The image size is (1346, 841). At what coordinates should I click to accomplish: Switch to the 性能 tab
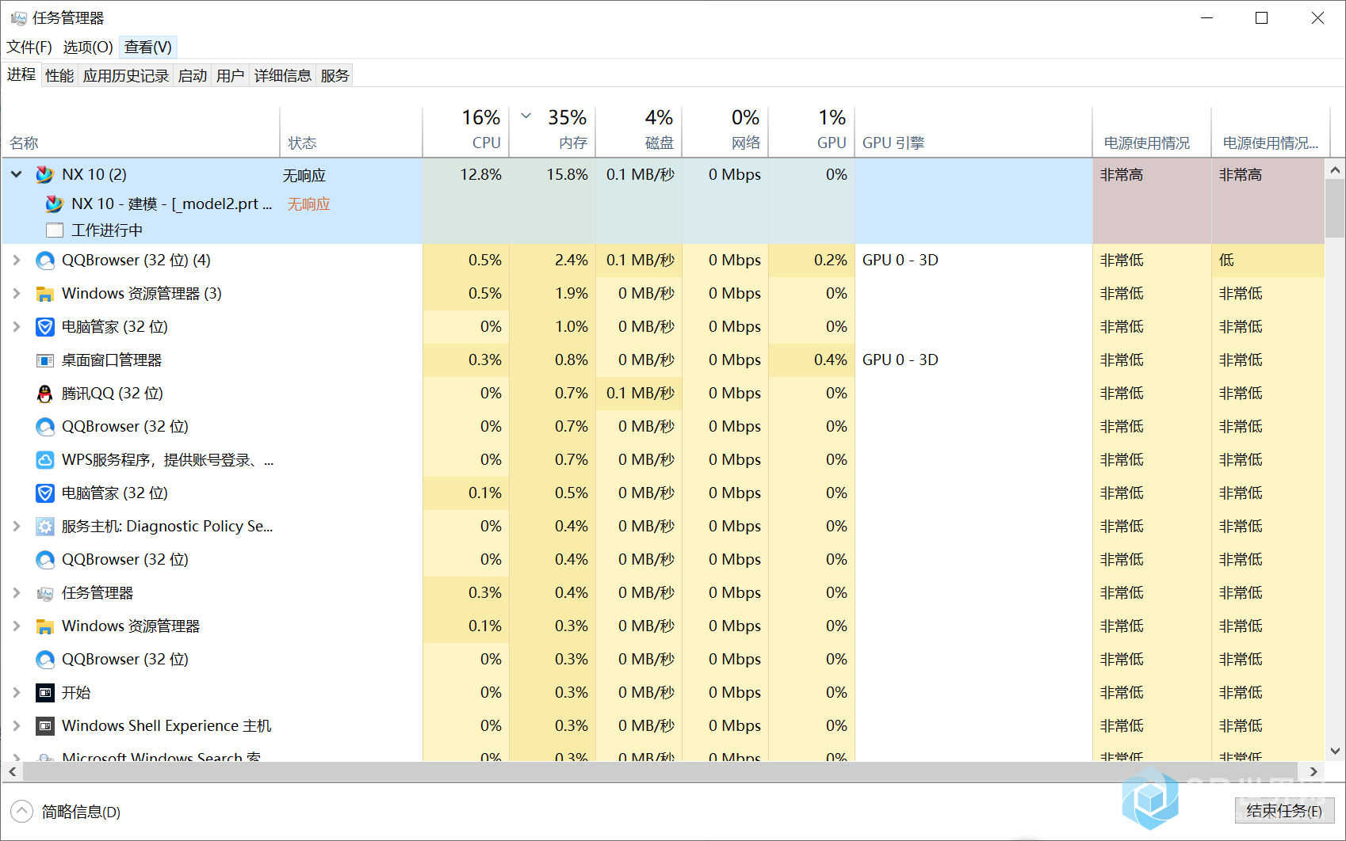coord(59,76)
